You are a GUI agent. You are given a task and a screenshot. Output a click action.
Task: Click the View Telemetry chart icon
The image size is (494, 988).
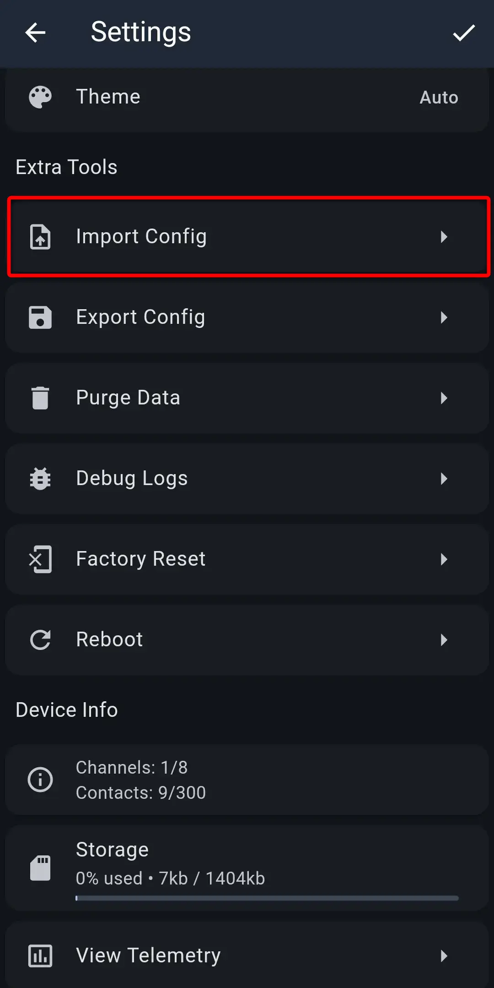point(40,956)
